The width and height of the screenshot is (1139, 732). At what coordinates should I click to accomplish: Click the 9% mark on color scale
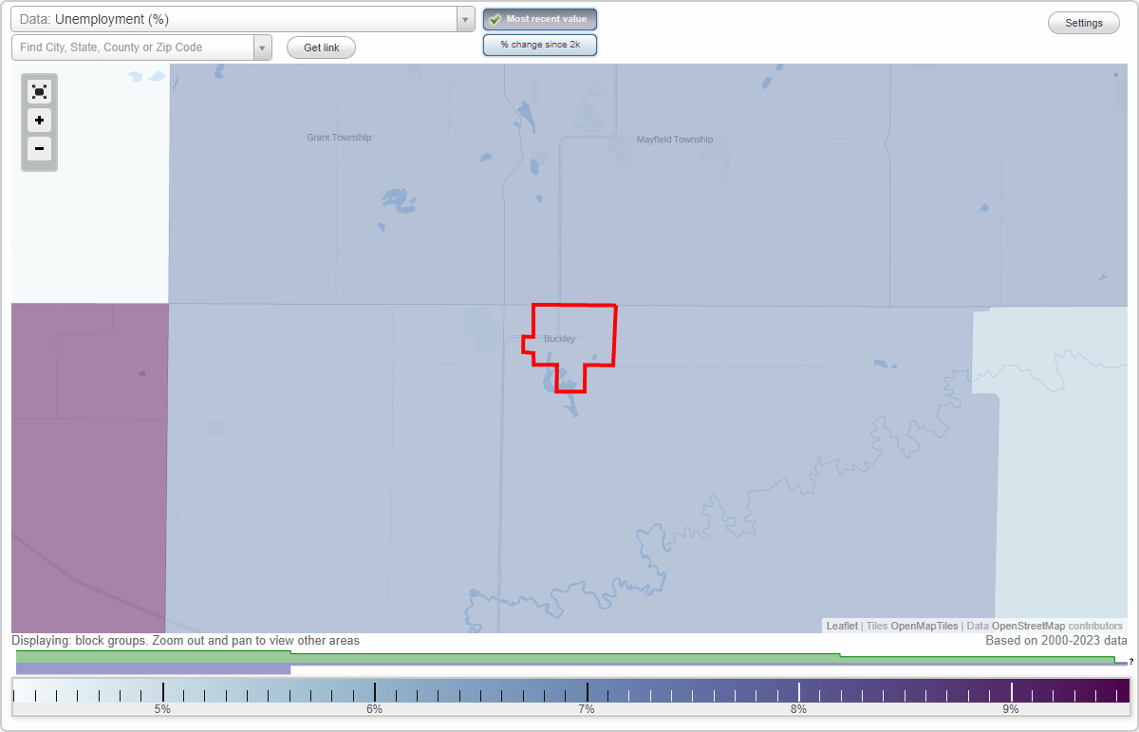1011,708
